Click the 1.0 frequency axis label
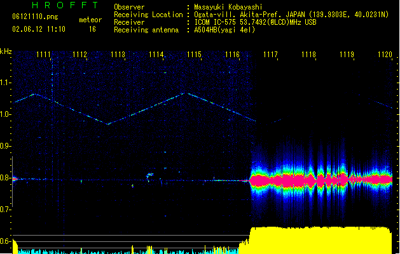 [x=5, y=114]
